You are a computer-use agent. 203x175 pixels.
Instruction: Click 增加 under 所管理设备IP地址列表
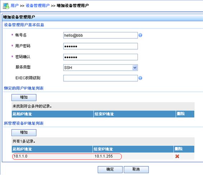click(x=24, y=133)
